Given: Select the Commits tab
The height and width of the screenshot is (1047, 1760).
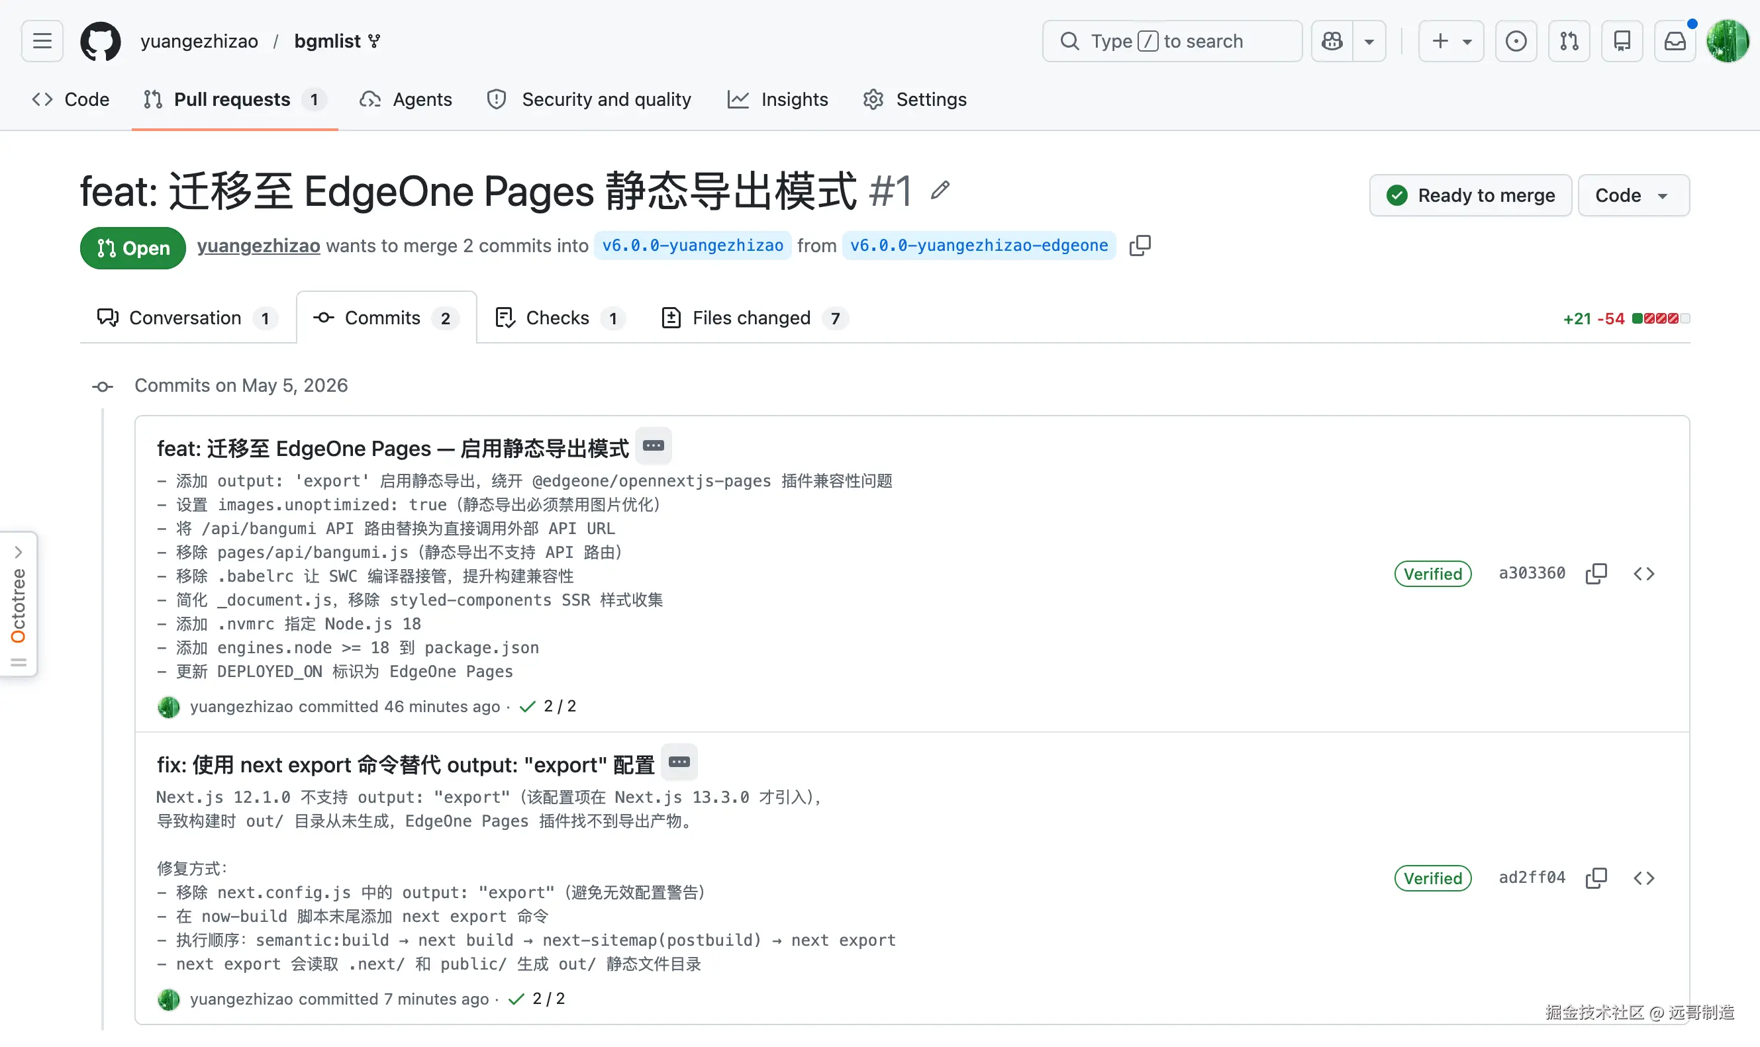Looking at the screenshot, I should 386,318.
